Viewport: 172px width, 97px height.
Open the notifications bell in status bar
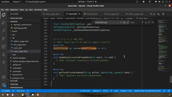tap(169, 91)
